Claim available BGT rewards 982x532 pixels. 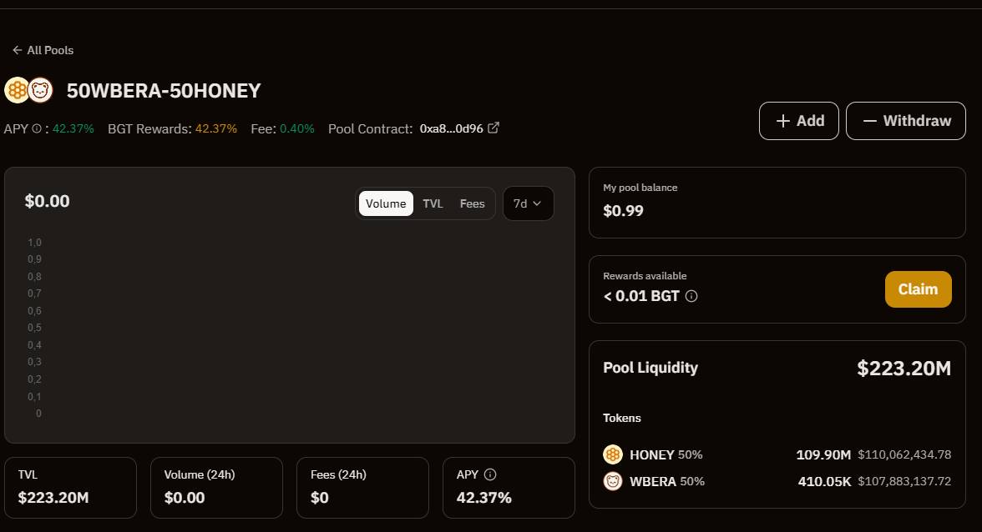[919, 289]
